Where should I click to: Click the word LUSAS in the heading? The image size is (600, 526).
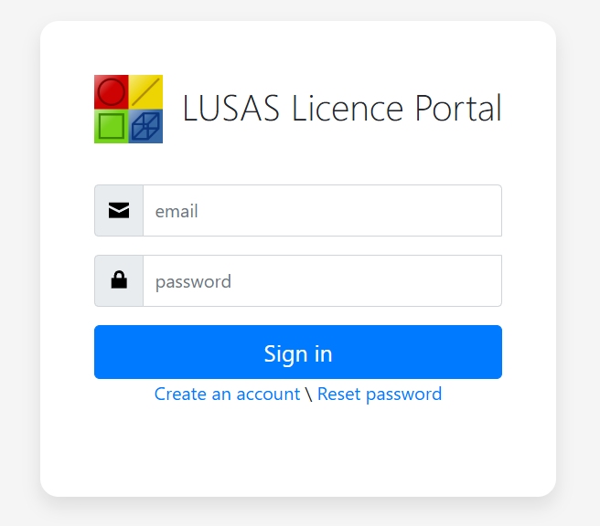click(x=231, y=108)
